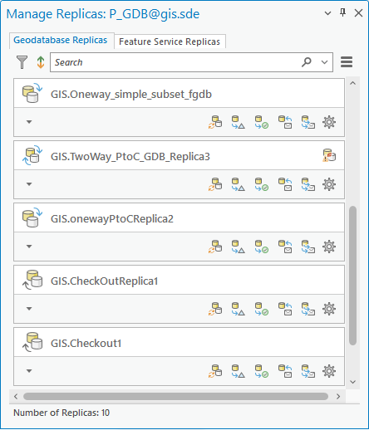Open properties gear for GIS.TwoWay_PtoC_GDB_Replica3

(x=329, y=184)
